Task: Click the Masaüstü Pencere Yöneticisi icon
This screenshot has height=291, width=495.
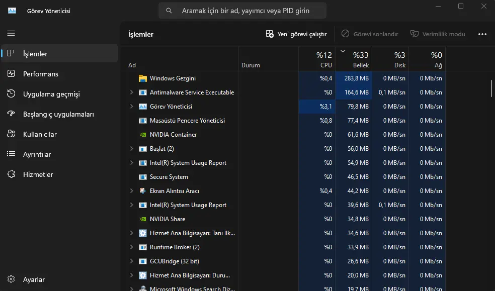Action: tap(143, 121)
